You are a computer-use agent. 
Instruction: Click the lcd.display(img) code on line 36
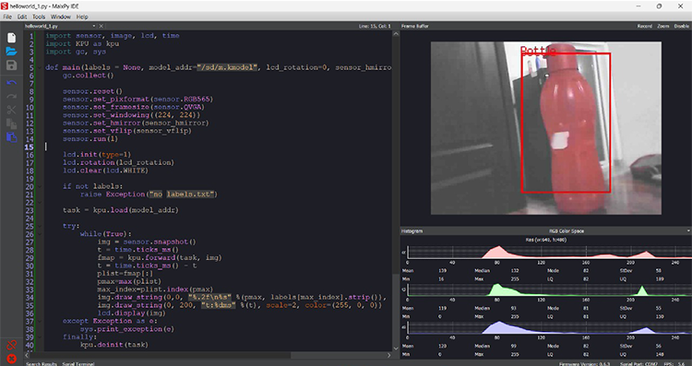pyautogui.click(x=131, y=313)
